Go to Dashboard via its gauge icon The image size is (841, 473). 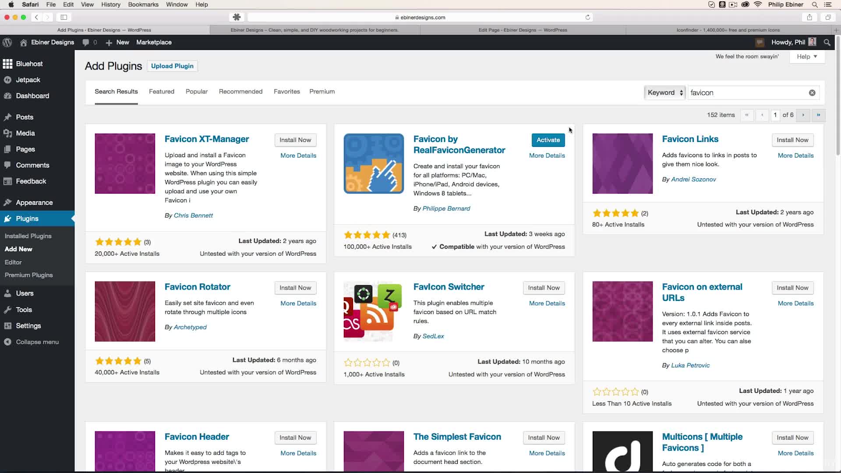7,96
